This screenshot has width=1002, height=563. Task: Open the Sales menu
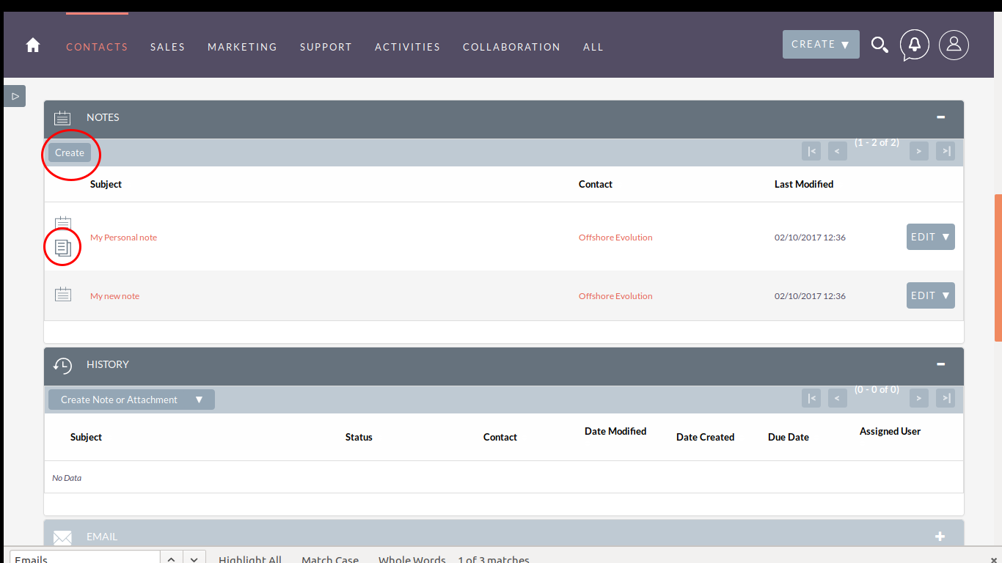pyautogui.click(x=167, y=47)
